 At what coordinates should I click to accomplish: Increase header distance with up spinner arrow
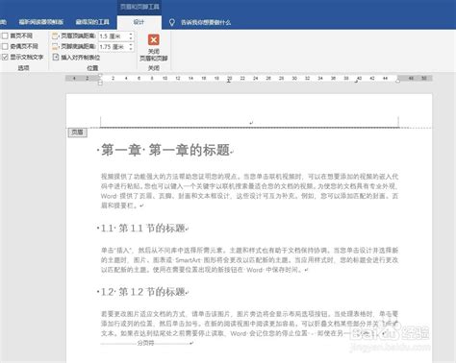131,34
